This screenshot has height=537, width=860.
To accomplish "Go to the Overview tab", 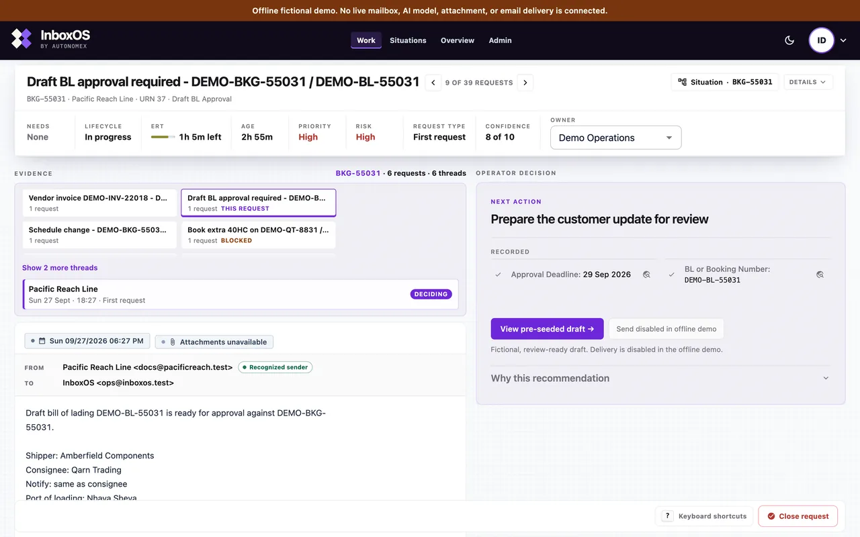I will [458, 40].
